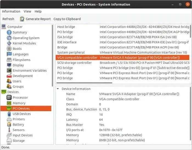This screenshot has height=150, width=192.
Task: Open the Operating System section
Action: (26, 38)
